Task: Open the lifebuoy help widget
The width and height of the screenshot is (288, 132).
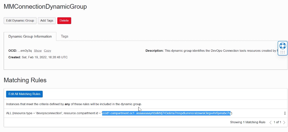Action: [282, 46]
